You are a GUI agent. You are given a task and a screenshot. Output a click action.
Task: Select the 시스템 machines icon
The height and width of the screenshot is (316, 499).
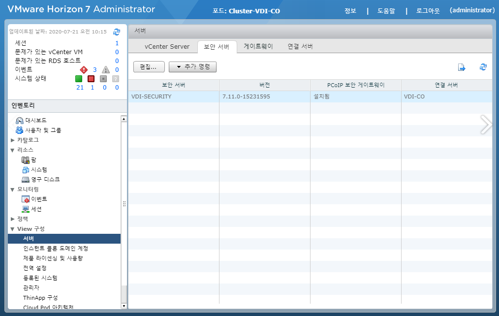[x=26, y=170]
